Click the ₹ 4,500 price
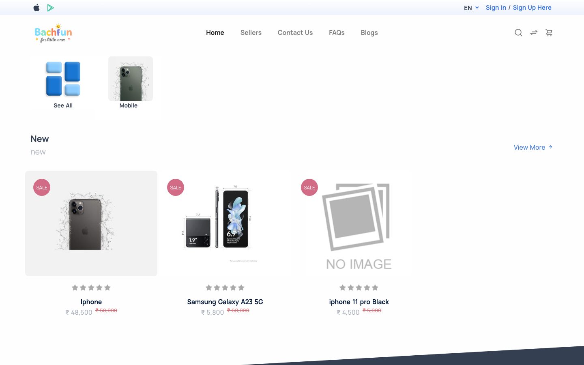The image size is (584, 365). pos(348,312)
